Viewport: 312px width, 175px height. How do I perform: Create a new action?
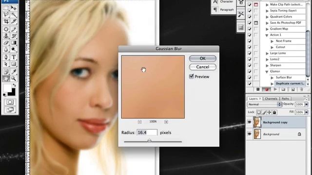pyautogui.click(x=292, y=89)
